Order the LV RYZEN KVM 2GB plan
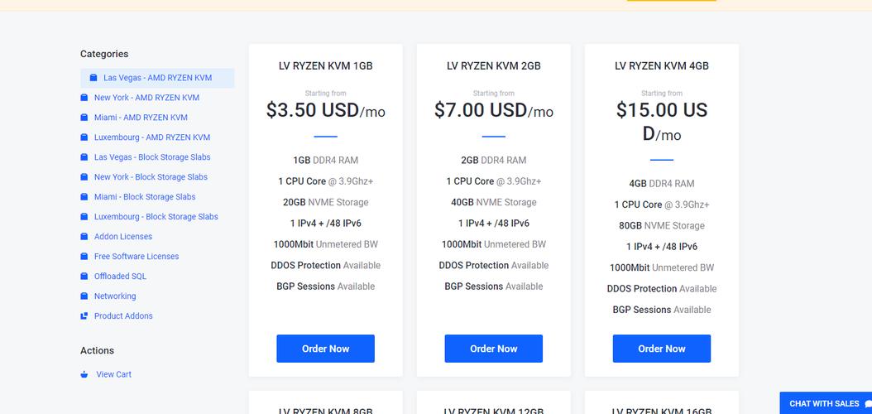The image size is (872, 414). click(x=493, y=349)
